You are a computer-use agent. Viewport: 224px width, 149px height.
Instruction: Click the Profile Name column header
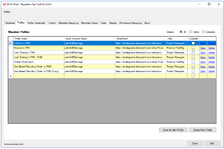coord(39,39)
